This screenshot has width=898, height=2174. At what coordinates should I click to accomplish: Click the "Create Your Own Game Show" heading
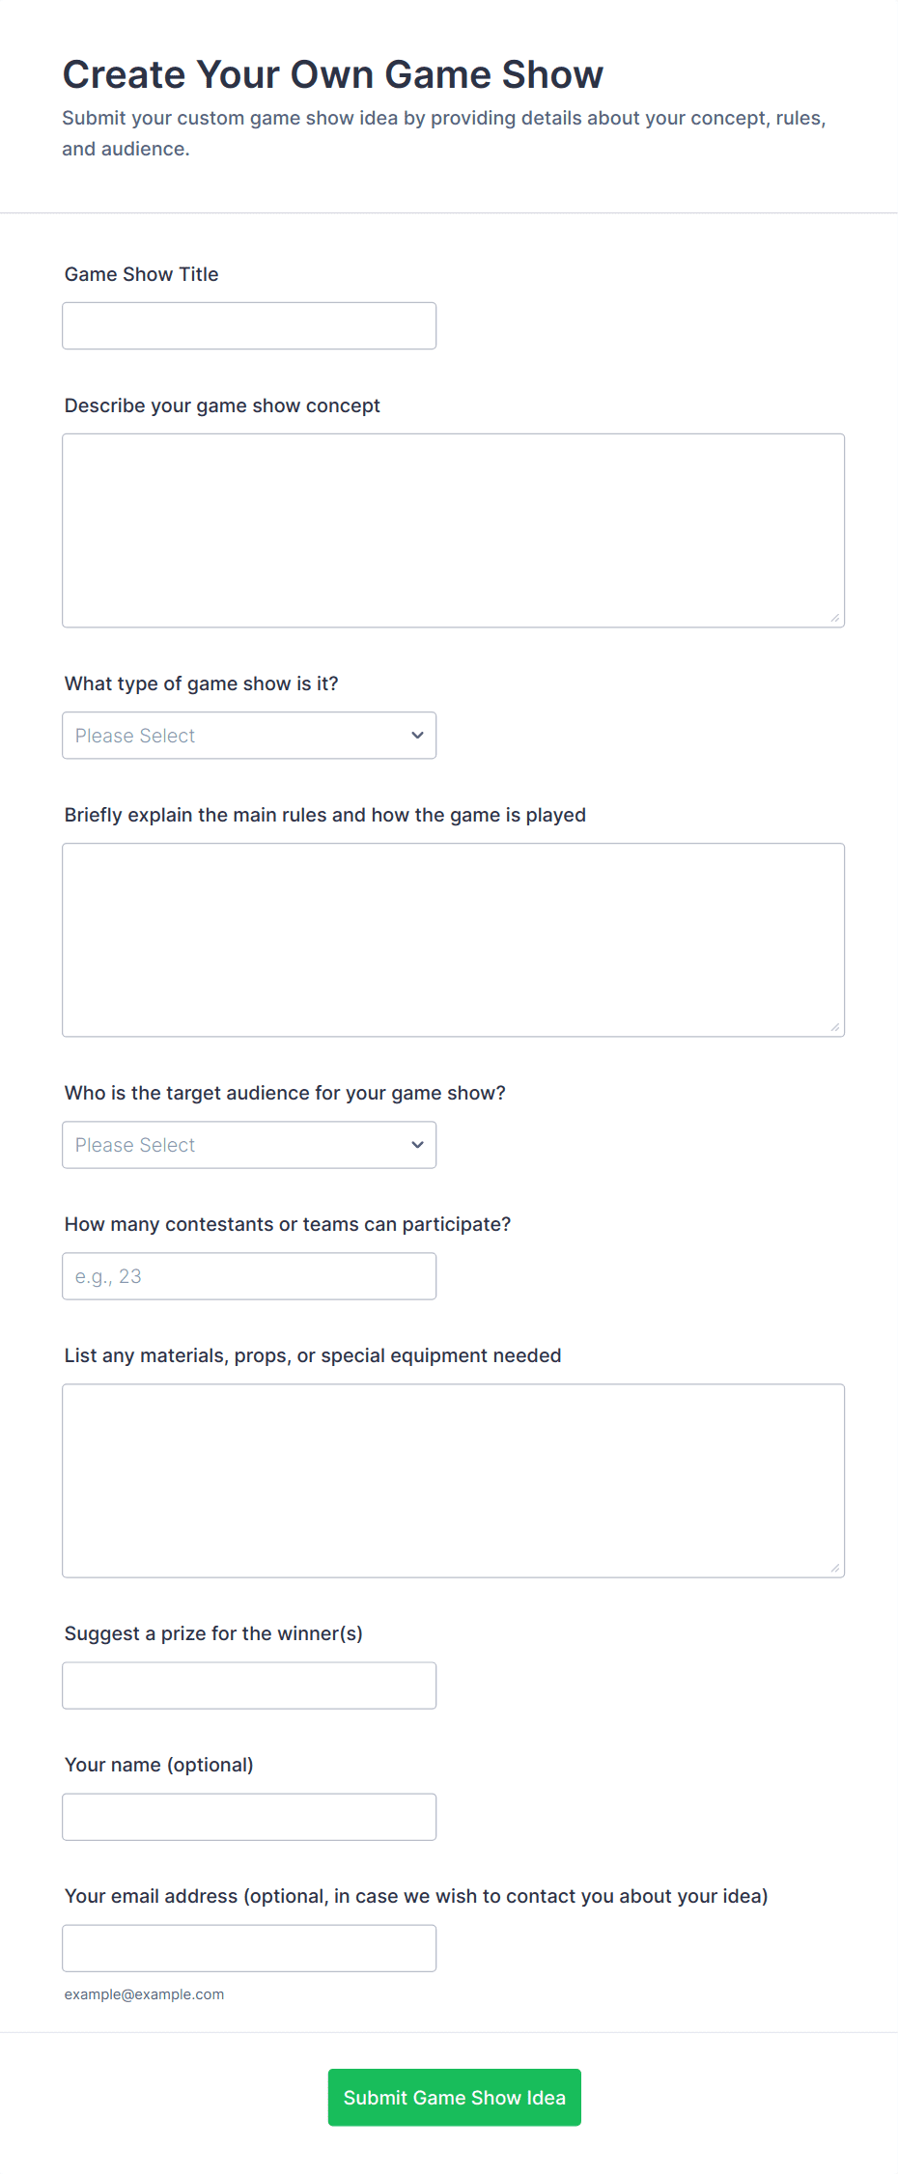click(333, 74)
